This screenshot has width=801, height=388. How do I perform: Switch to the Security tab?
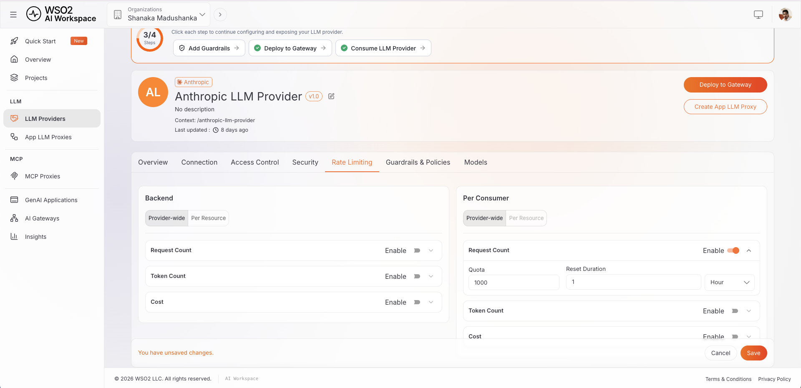[305, 162]
